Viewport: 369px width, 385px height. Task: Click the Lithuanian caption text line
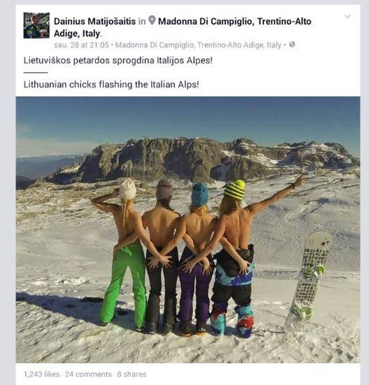pyautogui.click(x=118, y=60)
